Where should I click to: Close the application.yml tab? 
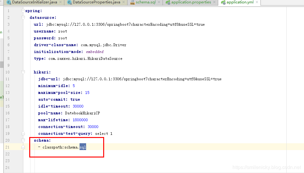click(x=257, y=2)
